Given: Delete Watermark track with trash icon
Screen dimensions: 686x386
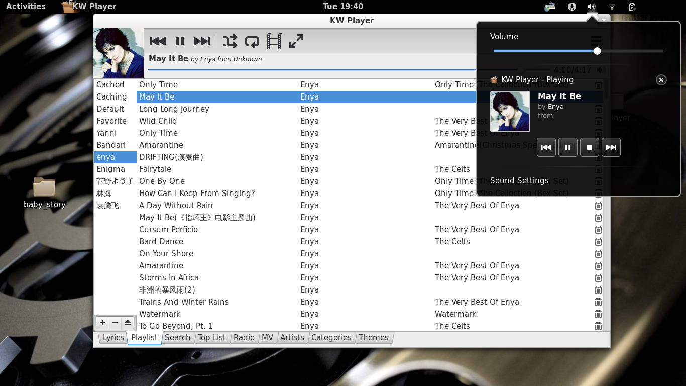Looking at the screenshot, I should coord(598,314).
